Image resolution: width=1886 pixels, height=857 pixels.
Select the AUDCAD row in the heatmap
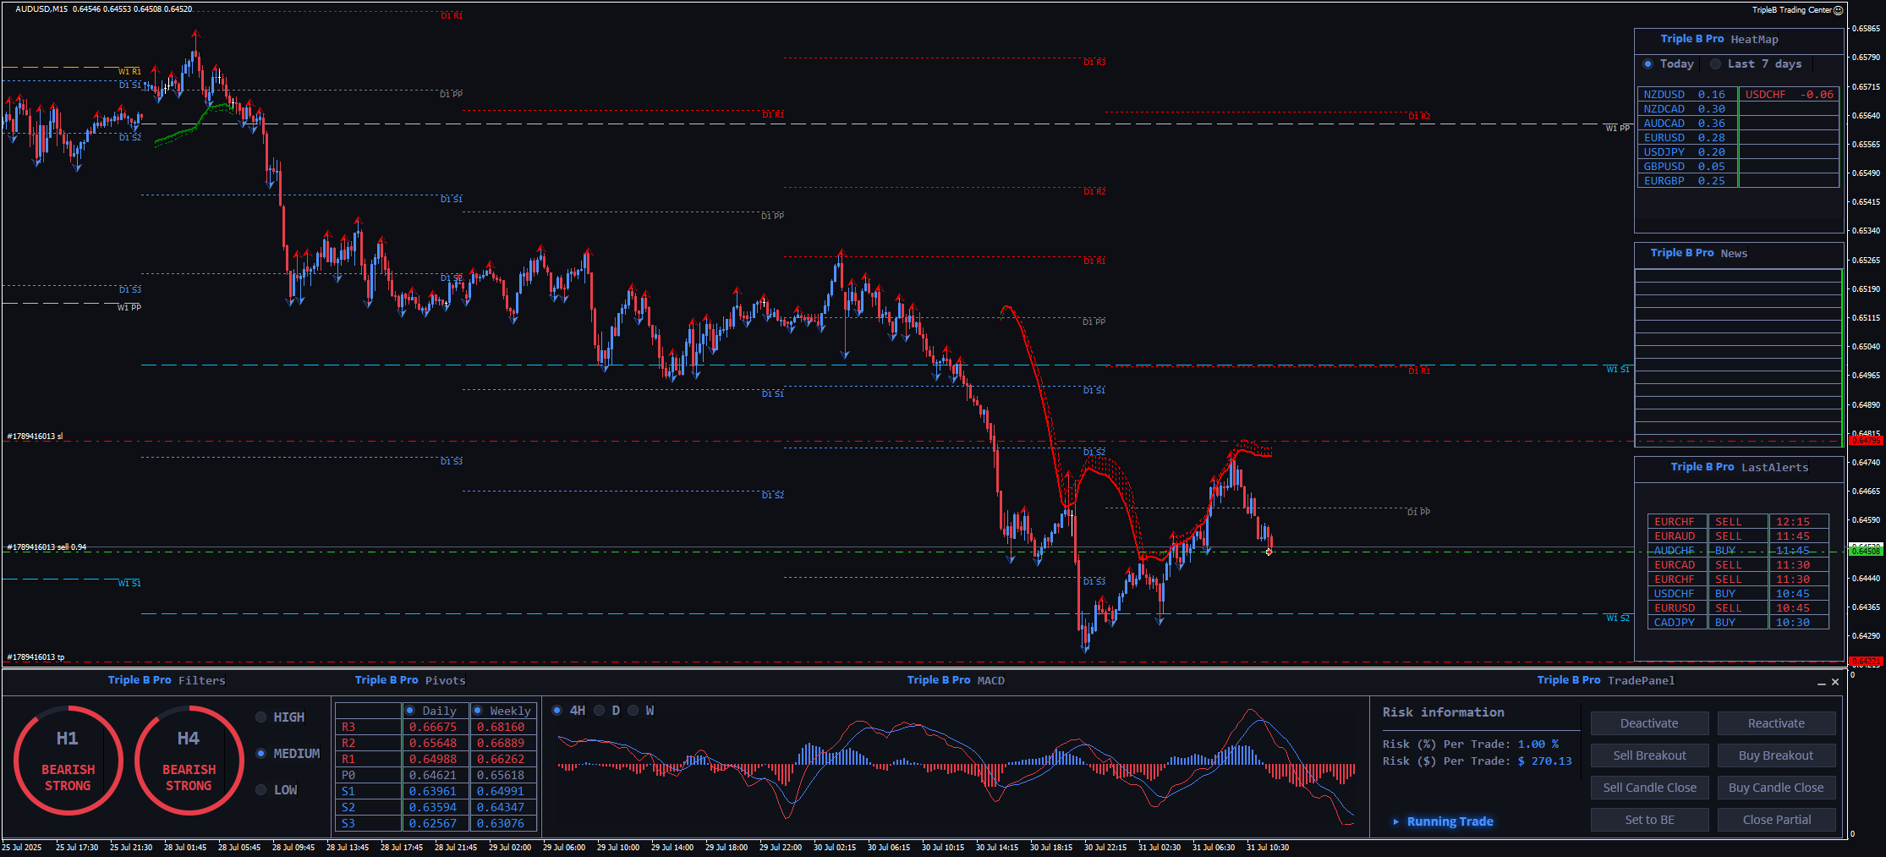click(1686, 124)
